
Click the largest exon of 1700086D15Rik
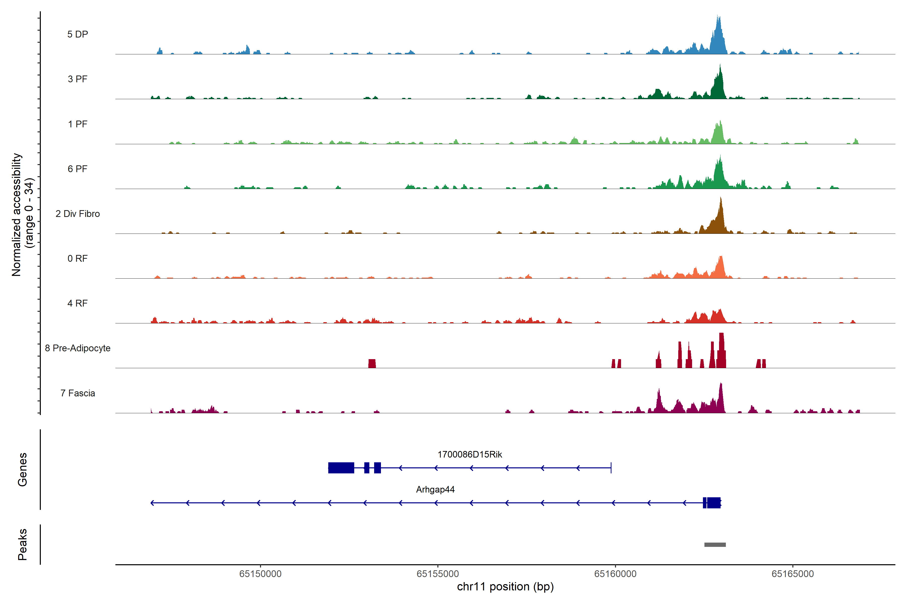[341, 468]
